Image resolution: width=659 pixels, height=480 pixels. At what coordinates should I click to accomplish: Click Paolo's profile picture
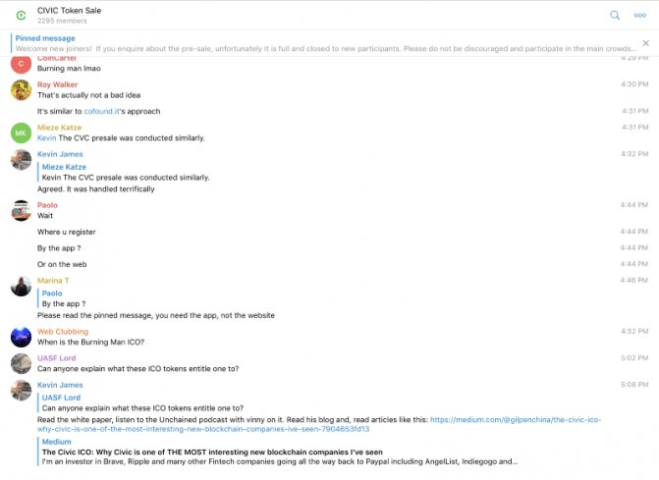coord(21,210)
